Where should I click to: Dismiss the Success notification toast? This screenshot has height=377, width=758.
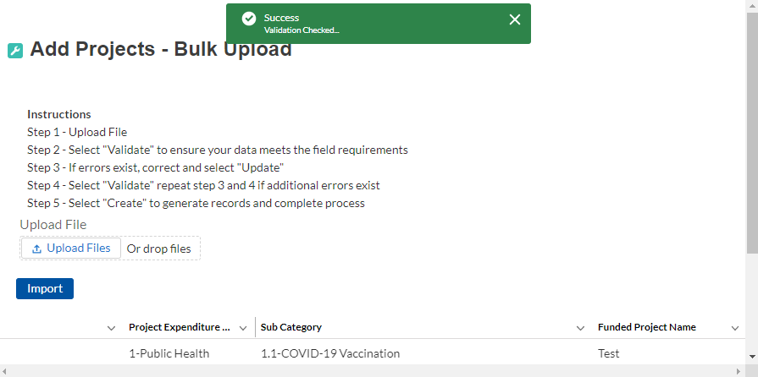pos(515,19)
